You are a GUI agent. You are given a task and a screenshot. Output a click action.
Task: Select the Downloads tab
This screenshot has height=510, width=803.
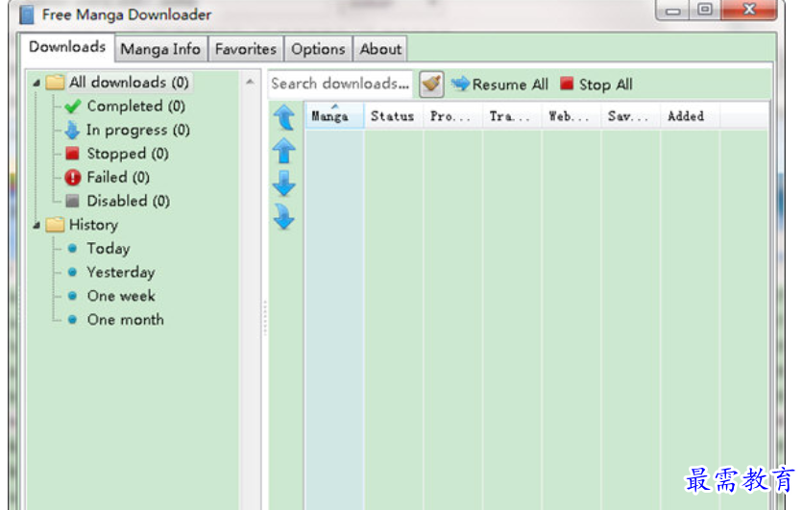point(67,47)
